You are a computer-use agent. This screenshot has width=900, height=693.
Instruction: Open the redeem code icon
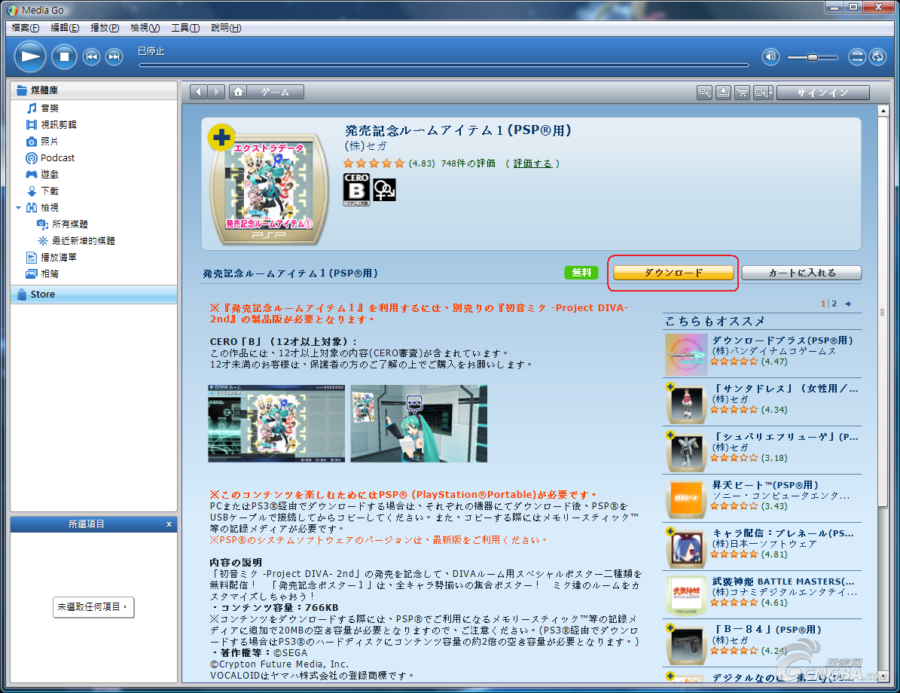pos(704,93)
